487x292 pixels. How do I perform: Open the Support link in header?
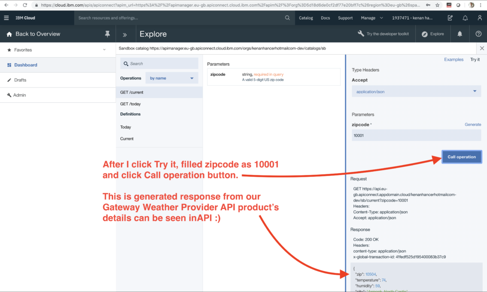(345, 18)
